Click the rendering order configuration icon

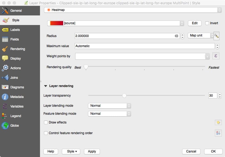[x=218, y=133]
